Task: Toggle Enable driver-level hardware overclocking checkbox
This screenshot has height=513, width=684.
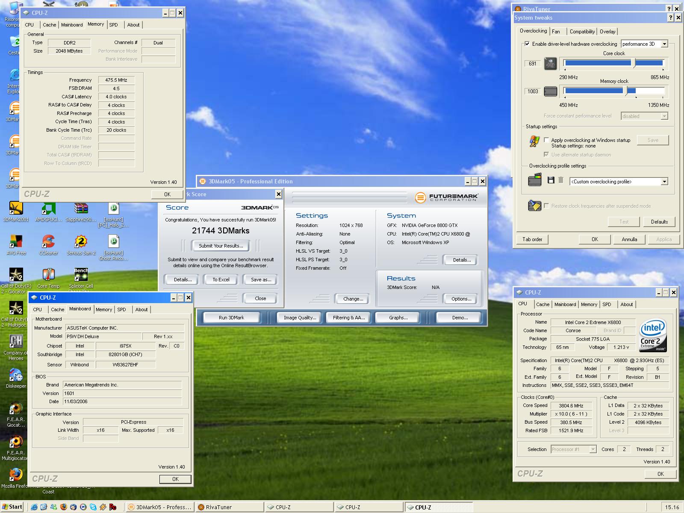Action: click(527, 44)
